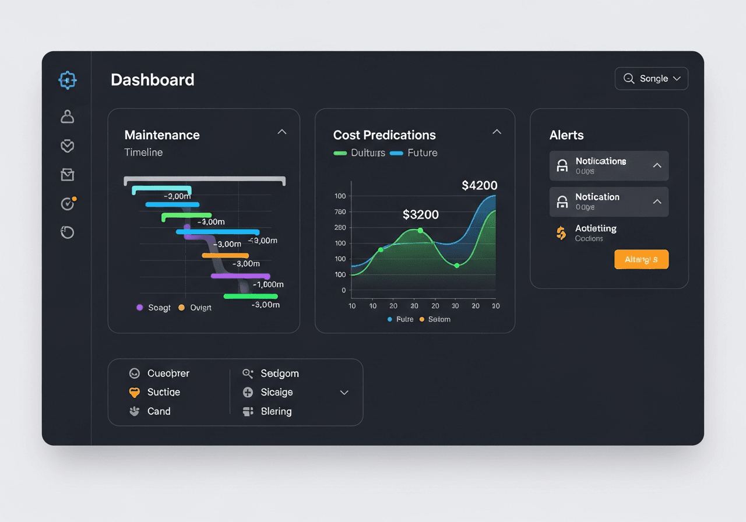Select the Dashboard icon in the sidebar

pos(67,80)
